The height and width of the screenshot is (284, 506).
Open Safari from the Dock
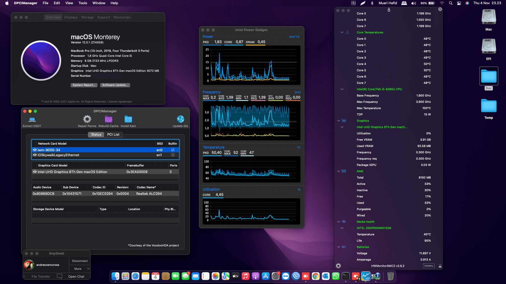pos(135,276)
